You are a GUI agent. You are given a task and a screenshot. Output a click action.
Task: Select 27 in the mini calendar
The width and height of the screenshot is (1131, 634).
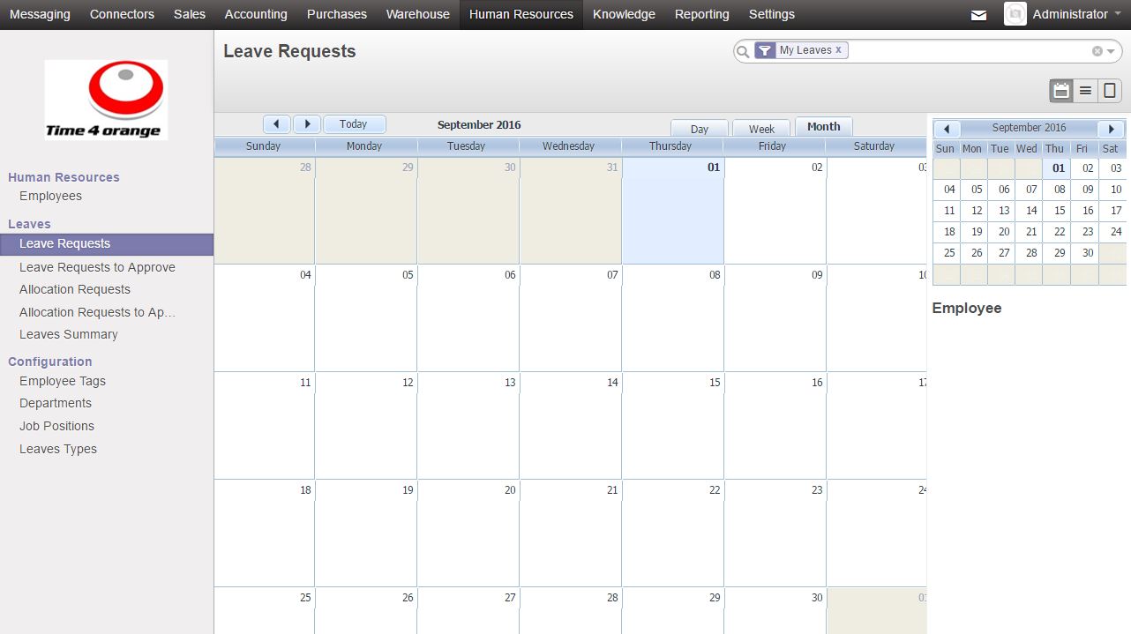[x=1001, y=253]
